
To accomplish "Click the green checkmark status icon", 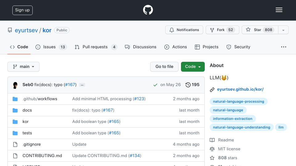I will (x=155, y=85).
